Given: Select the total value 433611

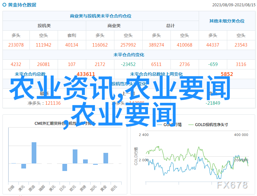Looking at the screenshot, I should tap(86, 74).
